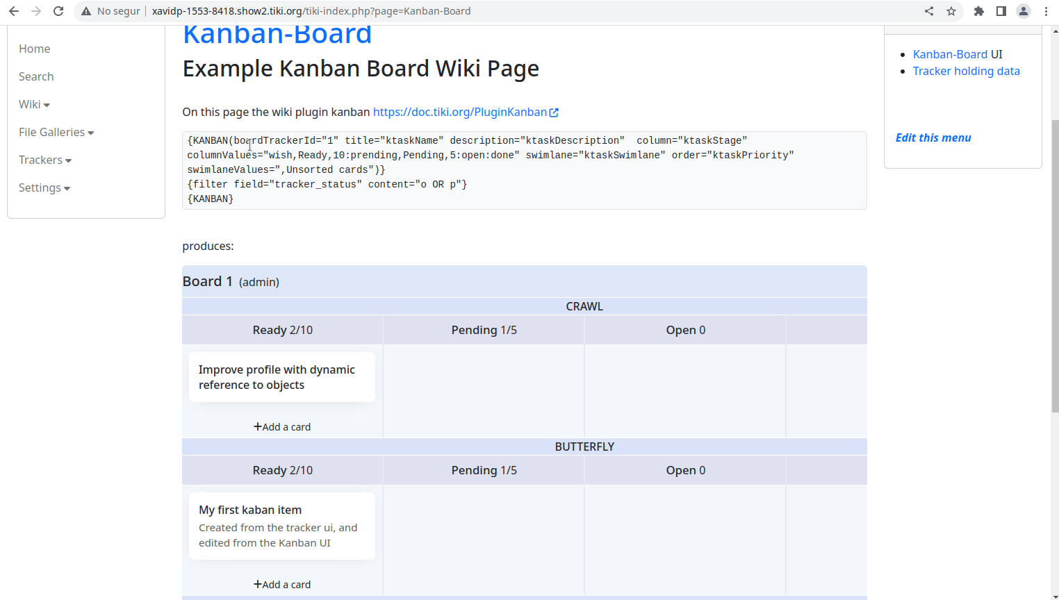Bookmark this page with the star icon
The height and width of the screenshot is (600, 1059).
pos(951,11)
